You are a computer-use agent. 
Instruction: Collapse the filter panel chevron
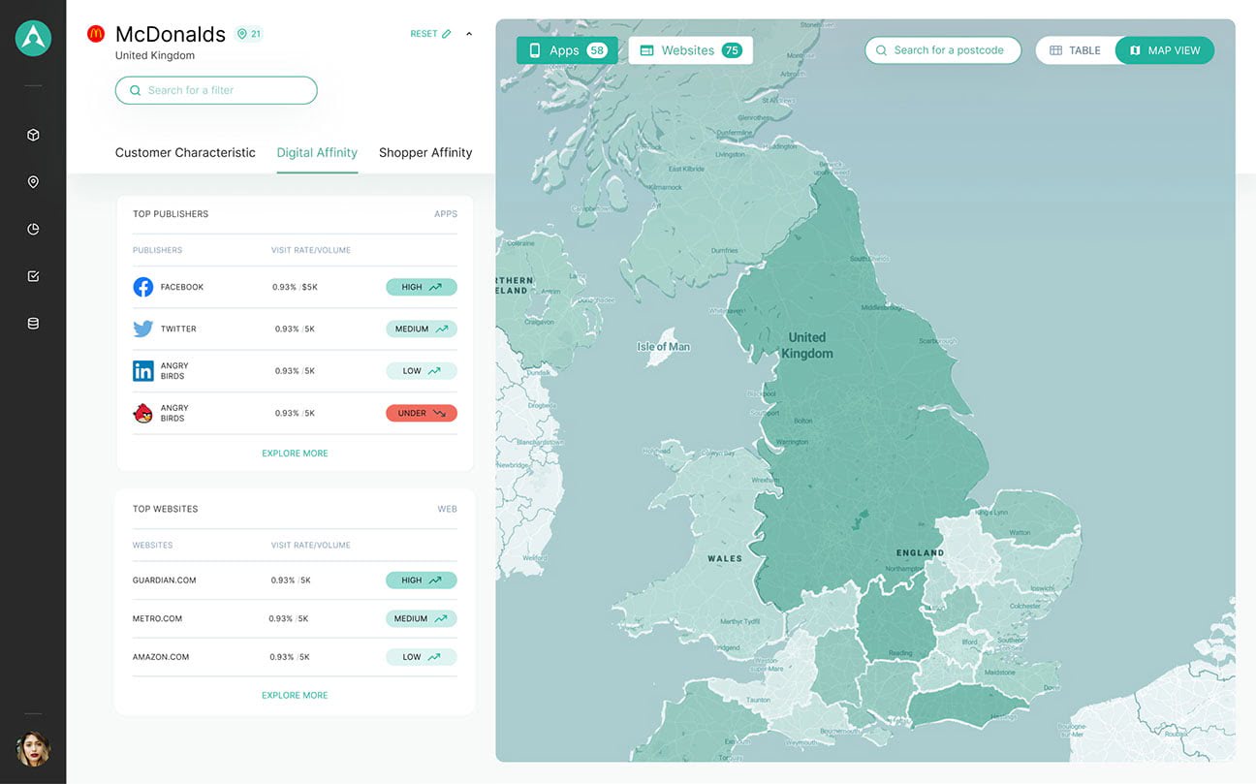[x=469, y=34]
